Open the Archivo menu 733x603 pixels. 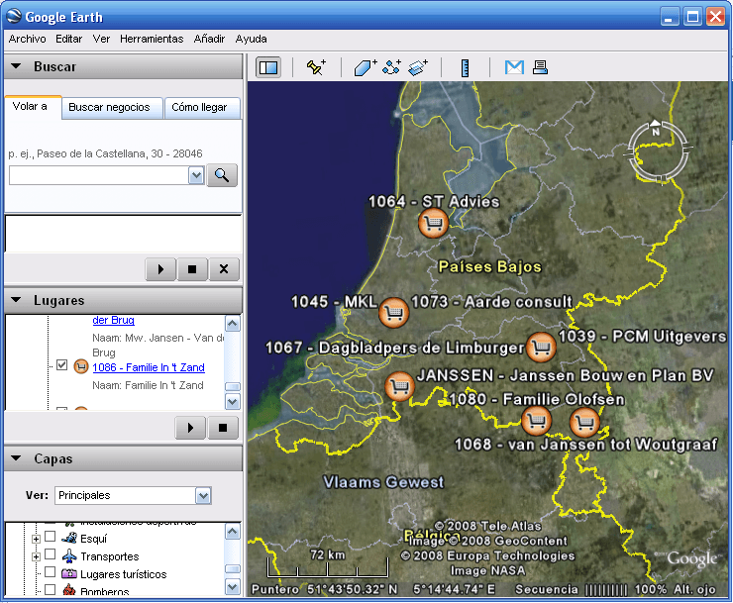[x=27, y=39]
